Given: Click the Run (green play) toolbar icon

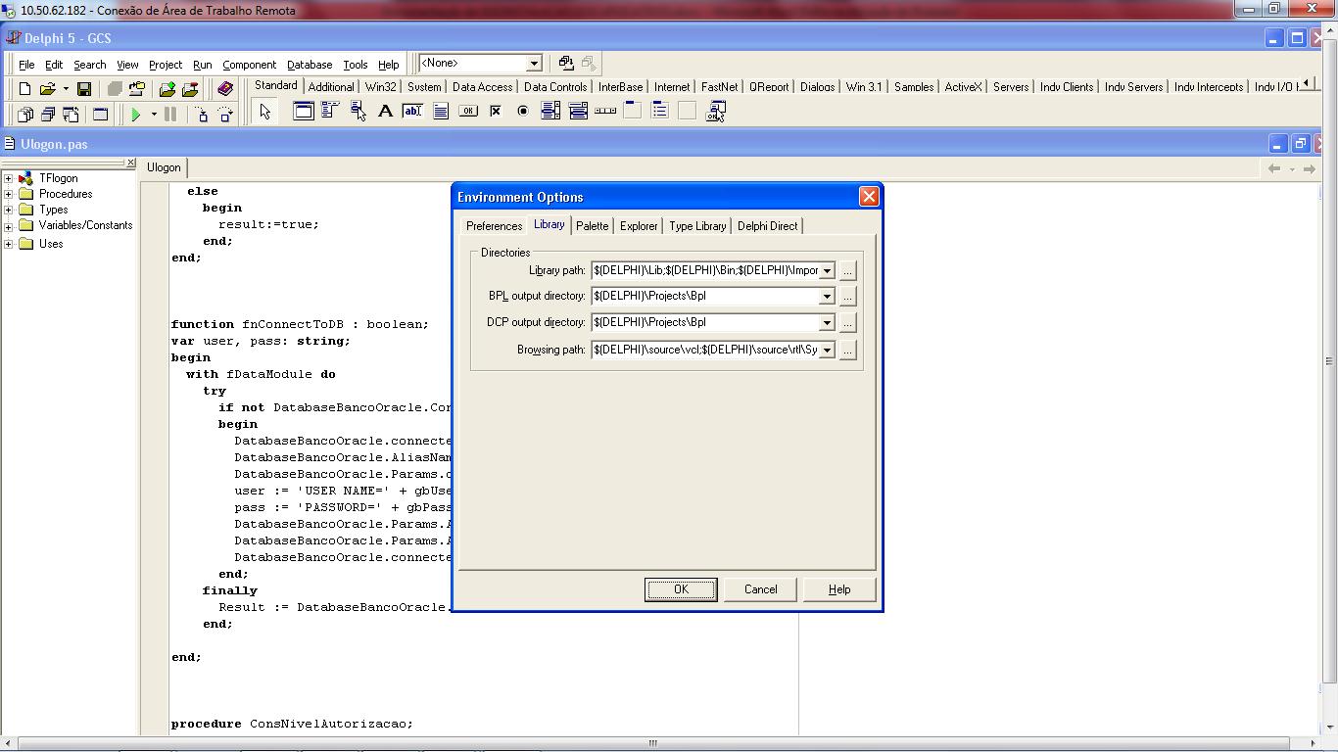Looking at the screenshot, I should point(136,115).
